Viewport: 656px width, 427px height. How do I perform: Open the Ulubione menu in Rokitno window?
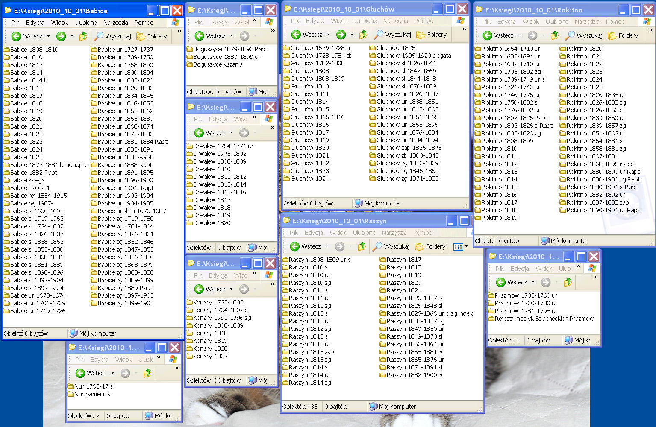tap(557, 22)
